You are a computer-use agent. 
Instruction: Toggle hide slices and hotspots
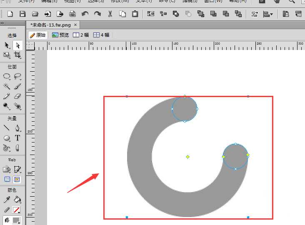pyautogui.click(x=7, y=179)
